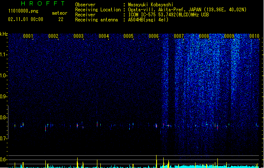
Task: Select the filename 11010000.png
Action: coord(24,11)
